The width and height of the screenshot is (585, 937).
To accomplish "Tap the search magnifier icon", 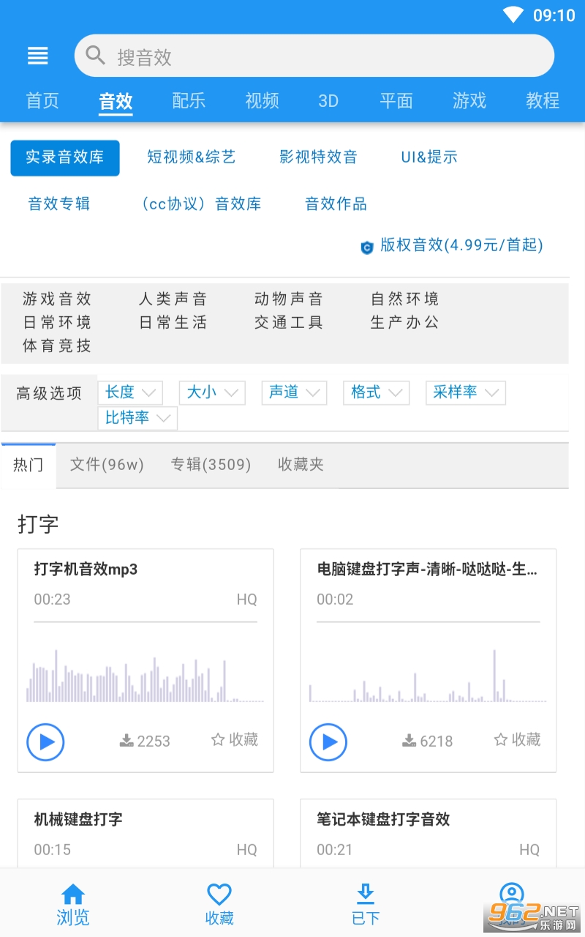I will point(95,56).
